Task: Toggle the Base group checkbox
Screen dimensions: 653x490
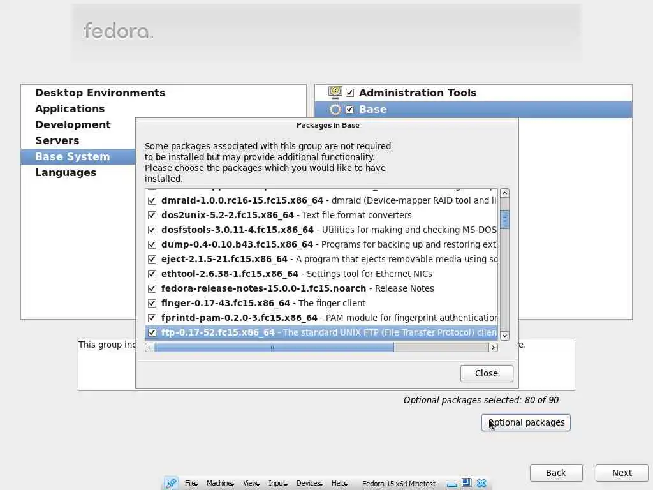Action: click(350, 110)
